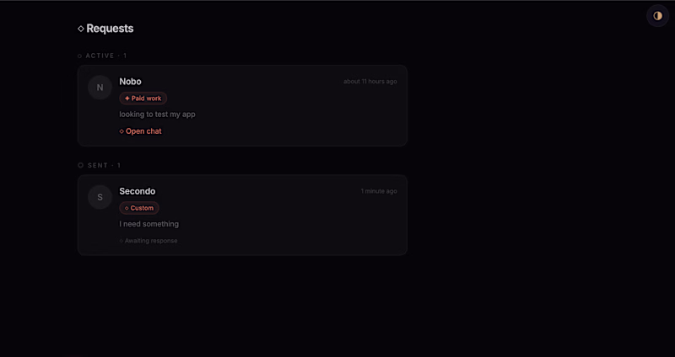This screenshot has width=675, height=357.
Task: Click 'looking to test my app' message
Action: click(x=157, y=115)
